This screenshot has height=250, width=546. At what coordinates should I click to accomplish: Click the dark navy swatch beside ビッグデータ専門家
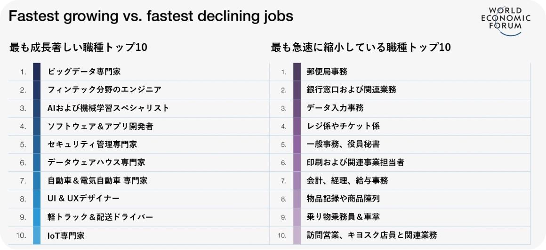(37, 72)
